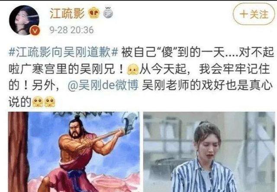Tap the emoji after 吴刚兄！
Image resolution: width=277 pixels, height=192 pixels.
coord(133,69)
